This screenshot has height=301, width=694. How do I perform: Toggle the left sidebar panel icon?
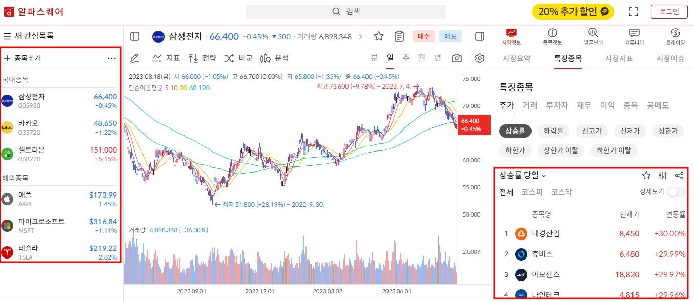click(135, 36)
